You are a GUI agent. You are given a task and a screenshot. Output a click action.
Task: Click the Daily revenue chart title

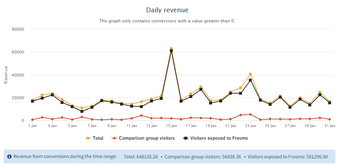[167, 10]
